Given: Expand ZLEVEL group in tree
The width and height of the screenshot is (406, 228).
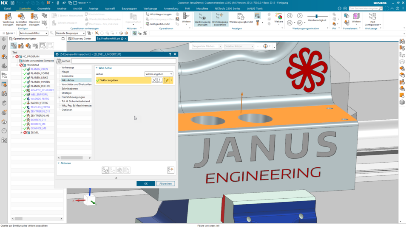Looking at the screenshot, I should click(x=21, y=132).
